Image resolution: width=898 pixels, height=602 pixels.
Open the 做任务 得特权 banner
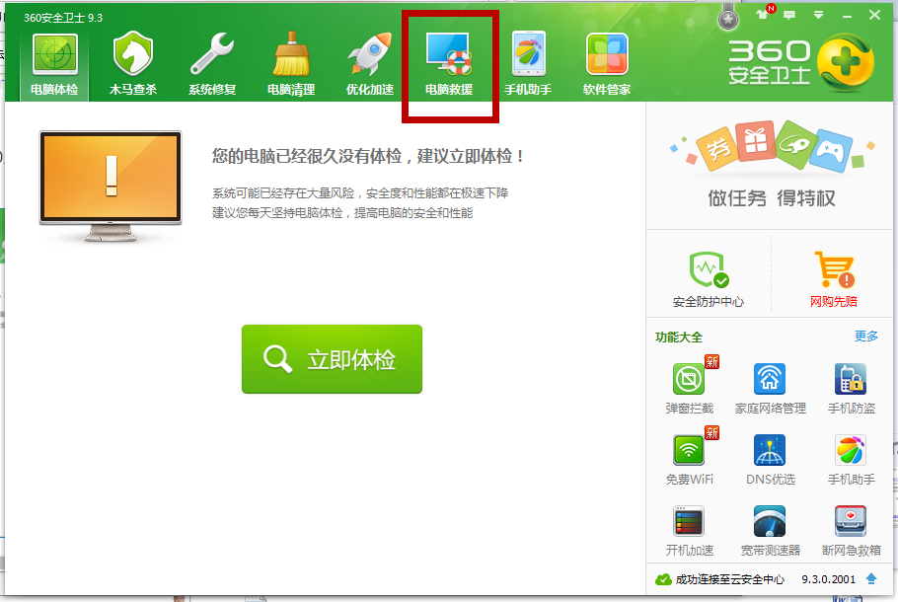click(771, 166)
